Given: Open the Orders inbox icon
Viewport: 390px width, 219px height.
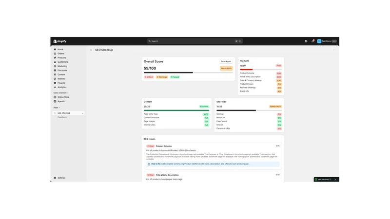Looking at the screenshot, I should [x=55, y=54].
